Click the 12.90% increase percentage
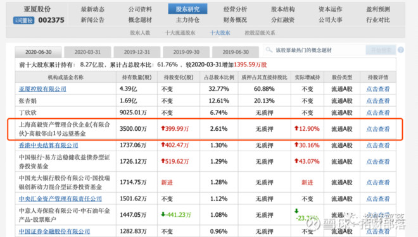The height and width of the screenshot is (237, 418). (307, 129)
